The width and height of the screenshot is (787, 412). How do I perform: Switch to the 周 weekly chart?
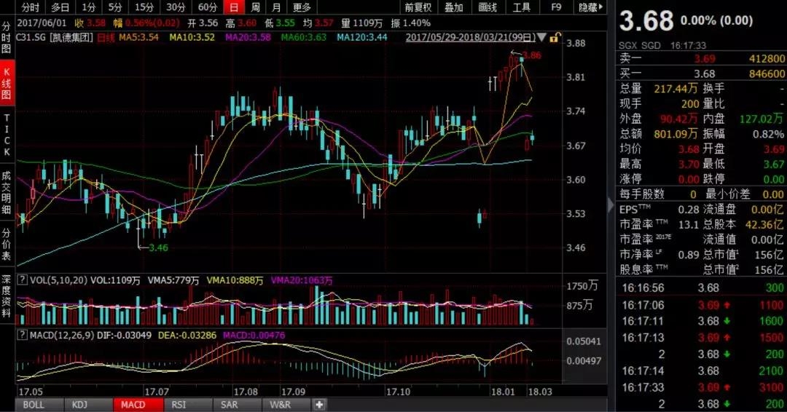(255, 7)
